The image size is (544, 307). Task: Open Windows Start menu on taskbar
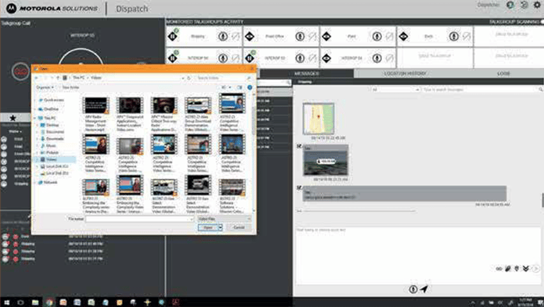click(6, 302)
